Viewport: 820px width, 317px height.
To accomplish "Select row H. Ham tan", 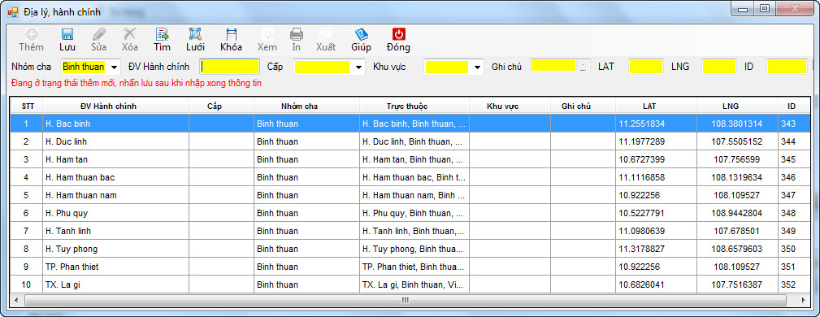I will [x=410, y=159].
